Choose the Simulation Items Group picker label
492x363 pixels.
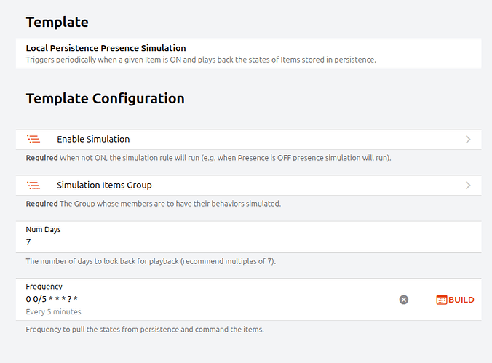[104, 185]
